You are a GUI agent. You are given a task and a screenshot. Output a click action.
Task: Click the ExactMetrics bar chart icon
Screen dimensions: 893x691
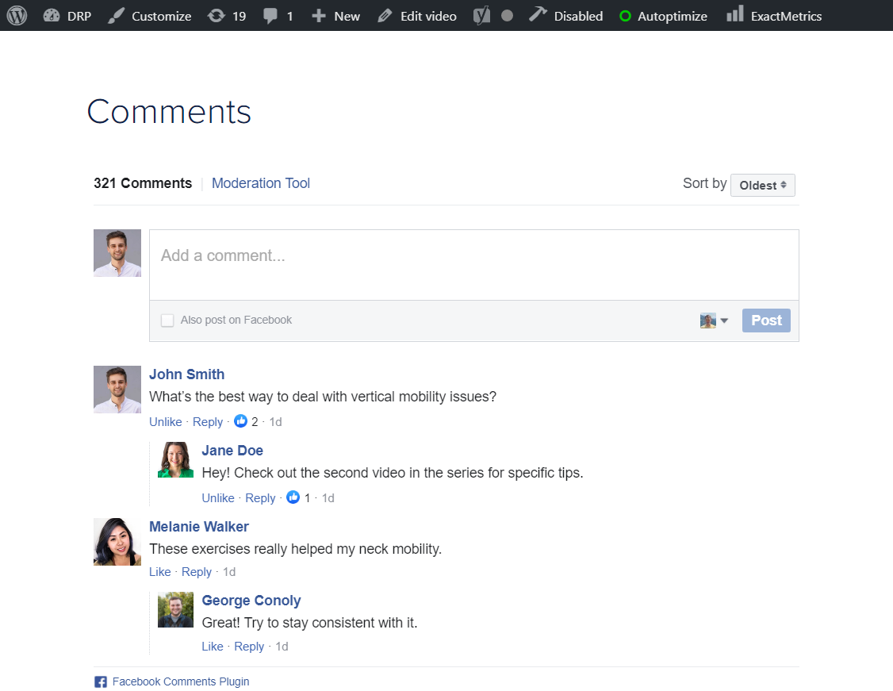pyautogui.click(x=734, y=13)
